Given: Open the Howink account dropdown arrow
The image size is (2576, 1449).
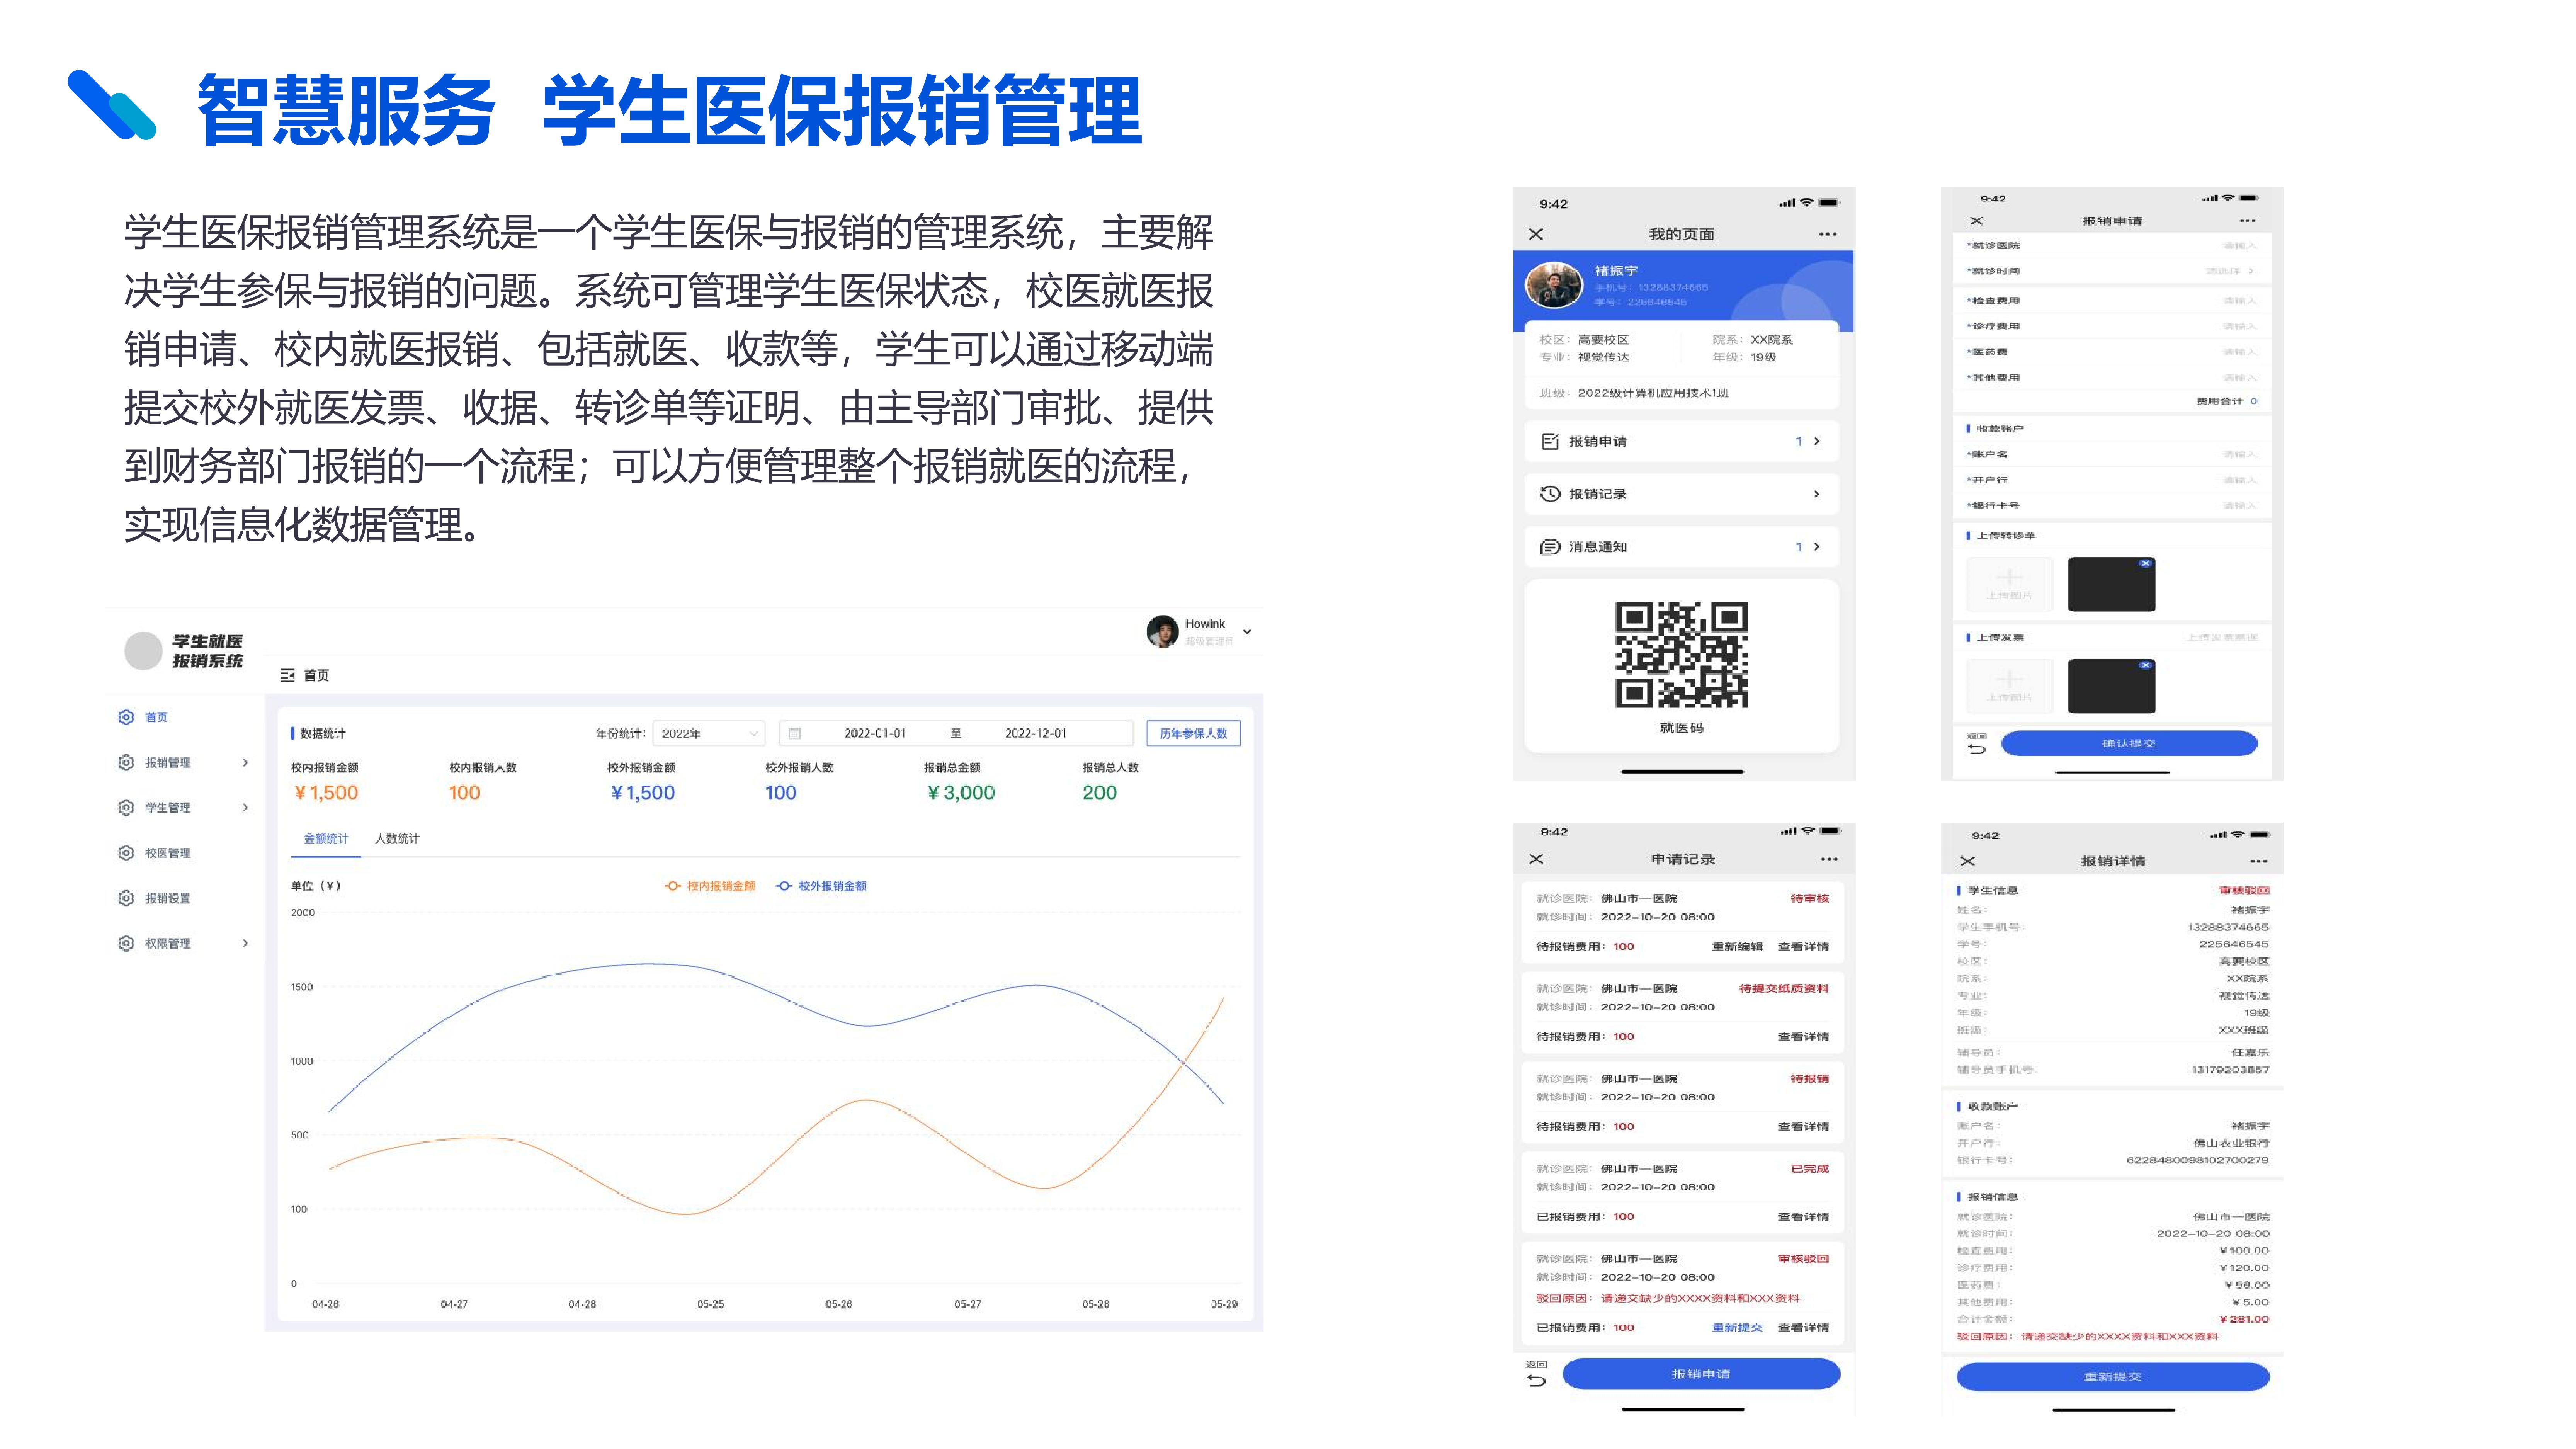Looking at the screenshot, I should (1246, 632).
